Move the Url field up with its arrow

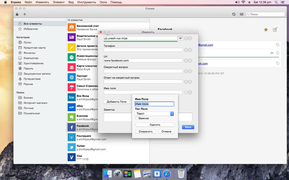click(190, 60)
